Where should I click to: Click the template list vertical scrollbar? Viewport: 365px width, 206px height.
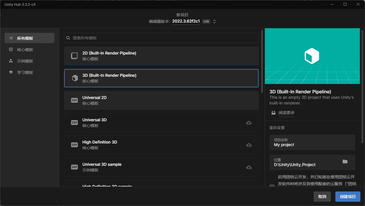click(x=262, y=61)
